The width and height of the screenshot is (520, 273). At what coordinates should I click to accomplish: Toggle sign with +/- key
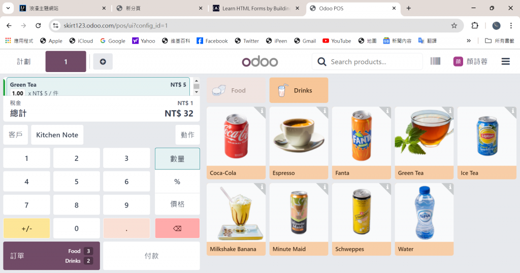[26, 228]
